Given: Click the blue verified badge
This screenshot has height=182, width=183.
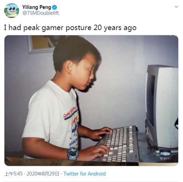Looking at the screenshot, I should (54, 8).
